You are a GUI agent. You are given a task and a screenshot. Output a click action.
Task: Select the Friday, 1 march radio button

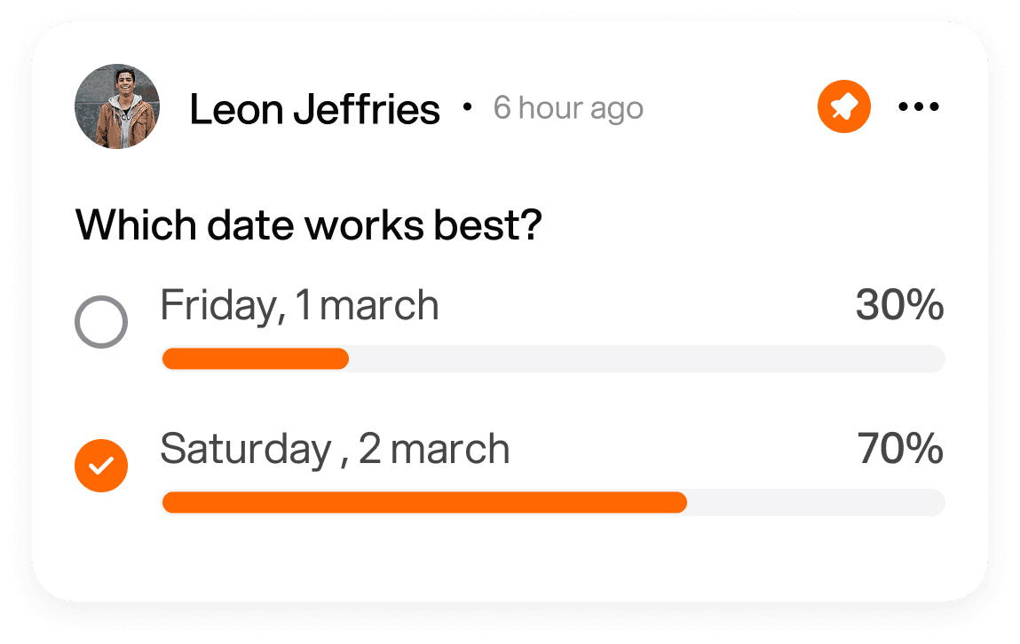point(101,321)
